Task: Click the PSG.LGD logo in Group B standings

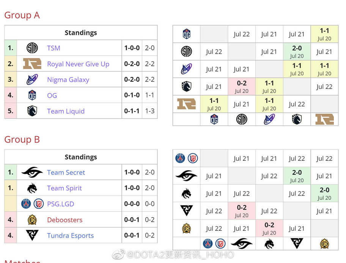Action: coord(32,204)
